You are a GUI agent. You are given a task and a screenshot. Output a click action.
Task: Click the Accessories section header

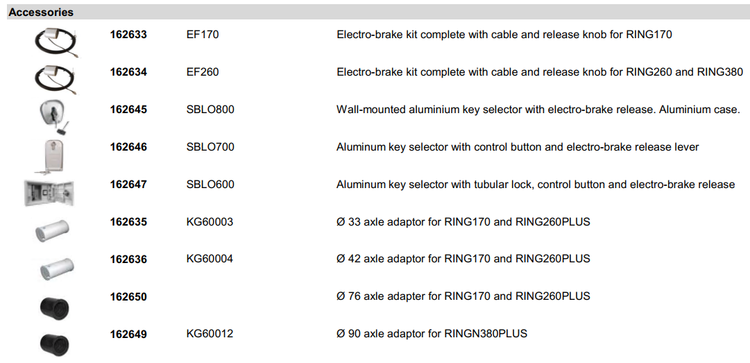(x=41, y=12)
